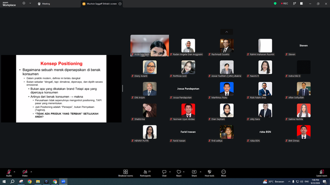
Task: Open the React menu
Action: pos(179,173)
